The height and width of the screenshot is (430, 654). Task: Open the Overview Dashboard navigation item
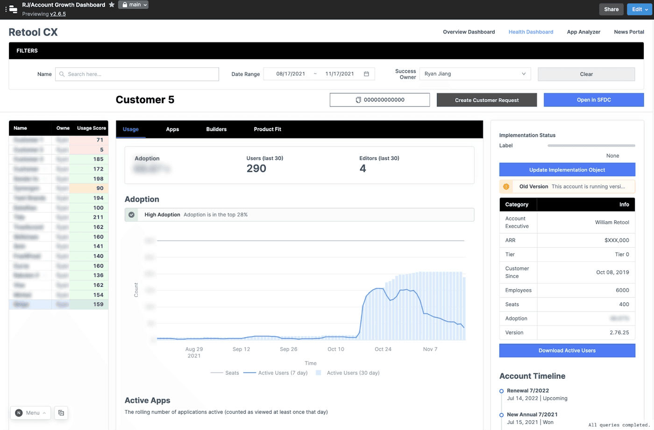click(469, 32)
